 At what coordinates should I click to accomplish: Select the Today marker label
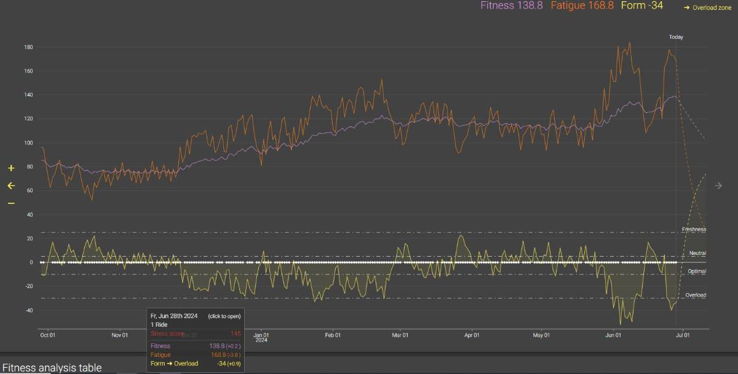(676, 37)
